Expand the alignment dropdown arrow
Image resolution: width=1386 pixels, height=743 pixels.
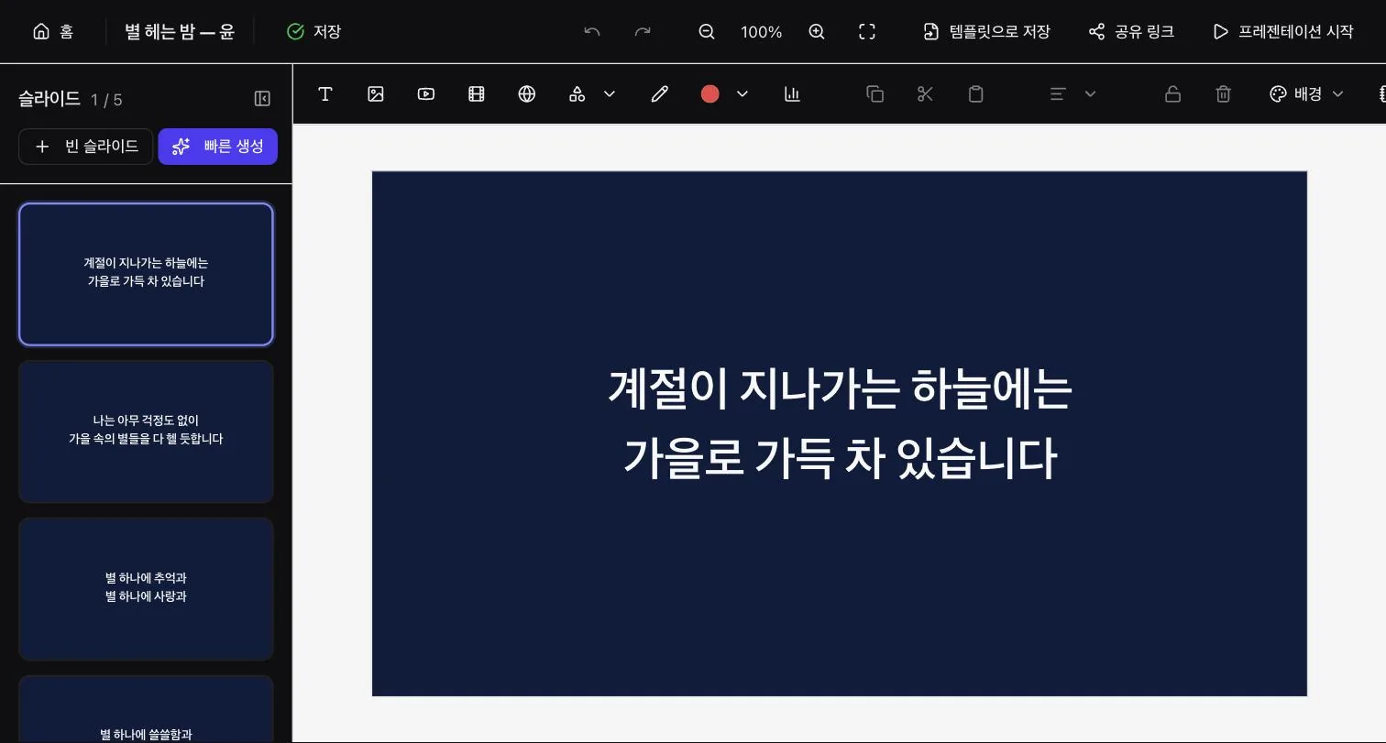1091,93
